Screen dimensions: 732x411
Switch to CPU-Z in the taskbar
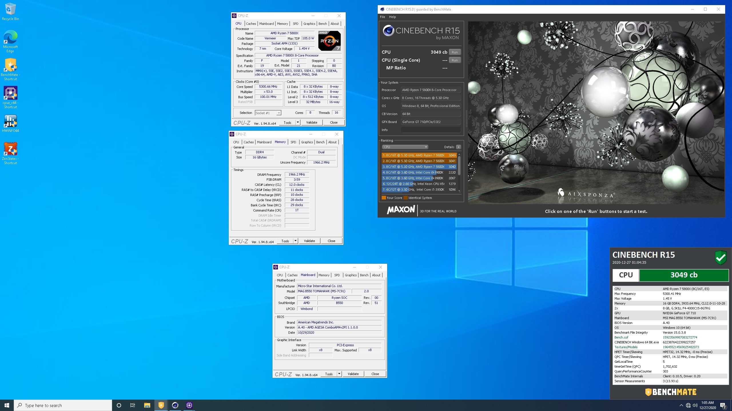click(x=189, y=405)
